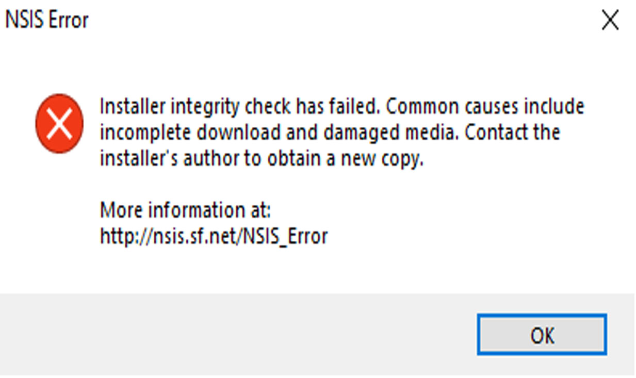This screenshot has height=378, width=636.
Task: Click the NSIS Error title text
Action: click(47, 21)
